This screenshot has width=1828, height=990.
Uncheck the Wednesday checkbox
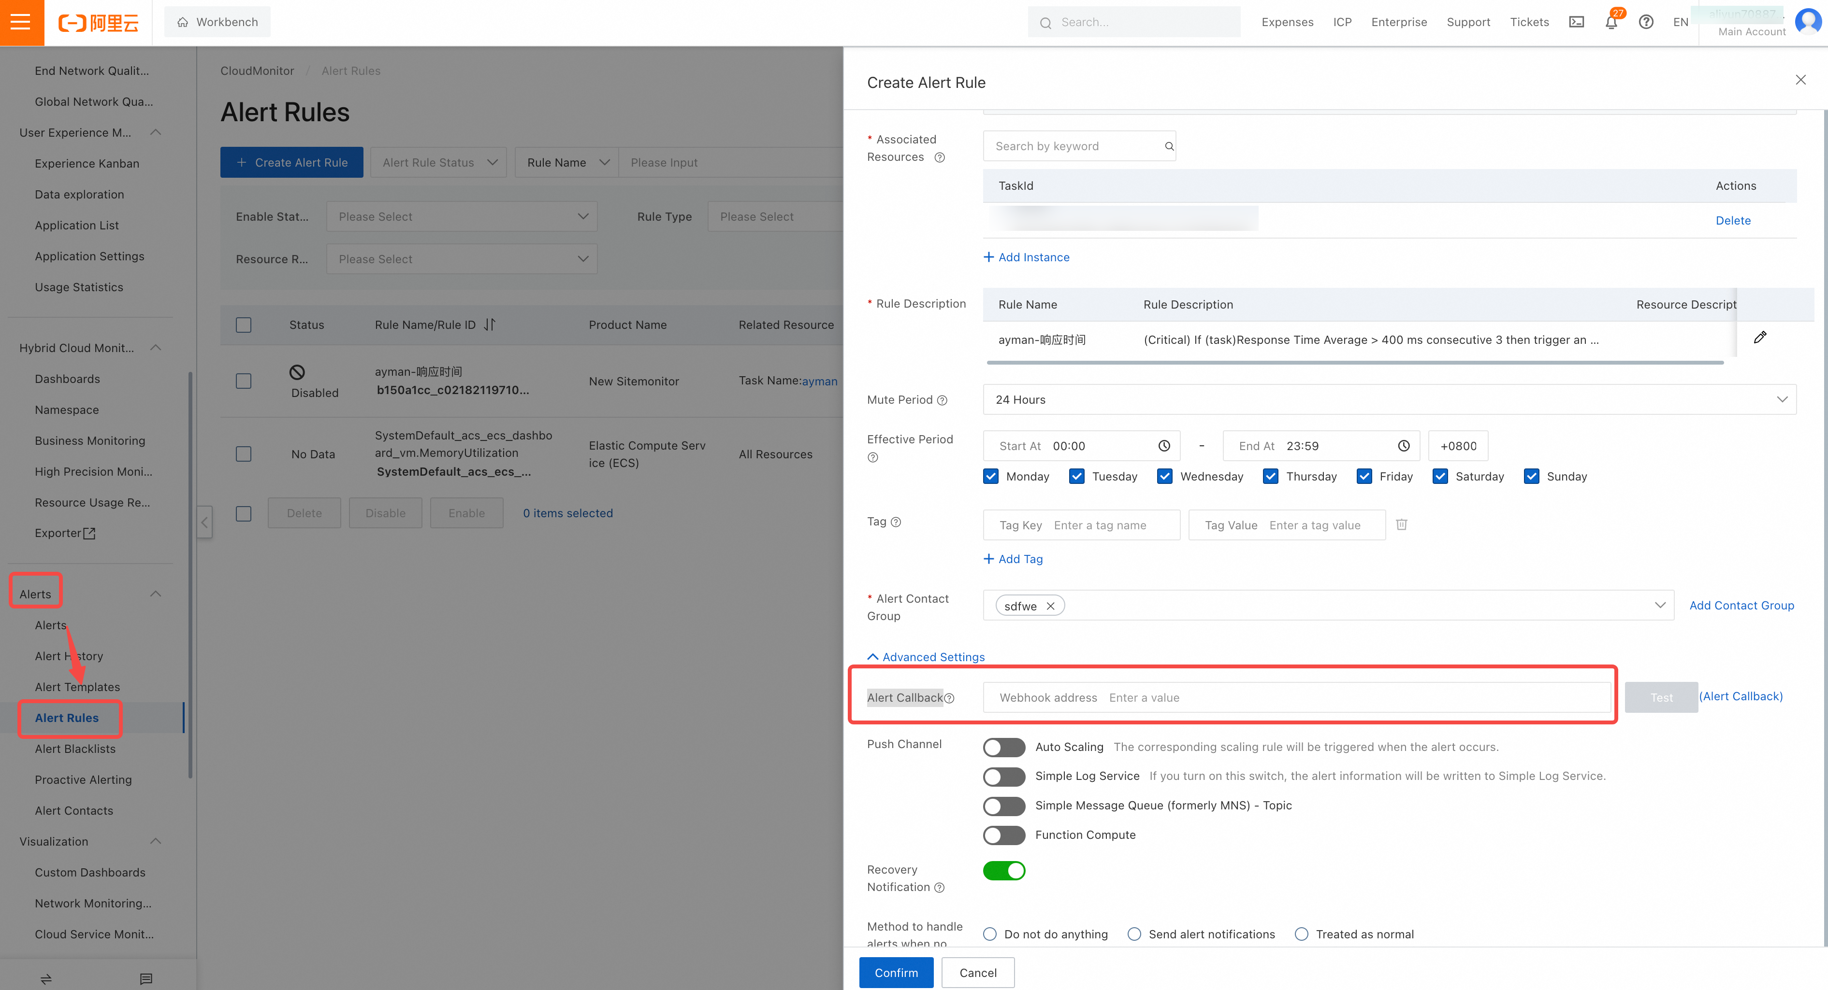(x=1164, y=477)
